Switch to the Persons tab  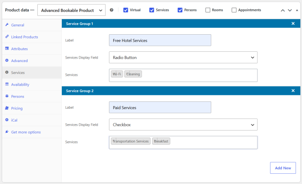pyautogui.click(x=32, y=96)
